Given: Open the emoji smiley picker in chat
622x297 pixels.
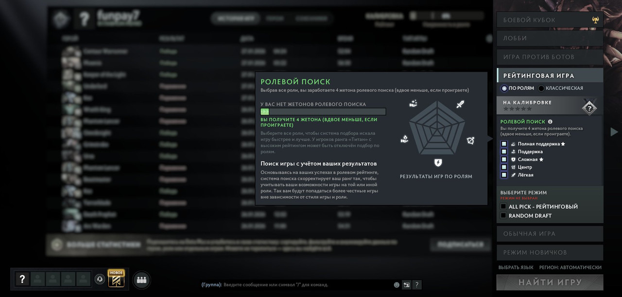Looking at the screenshot, I should coord(397,285).
